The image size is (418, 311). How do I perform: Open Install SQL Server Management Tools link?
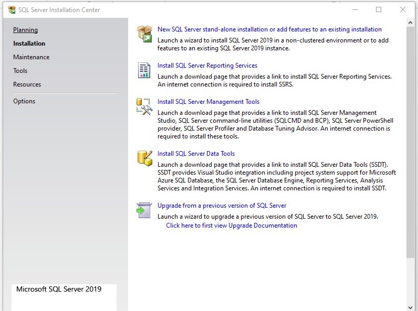[208, 102]
